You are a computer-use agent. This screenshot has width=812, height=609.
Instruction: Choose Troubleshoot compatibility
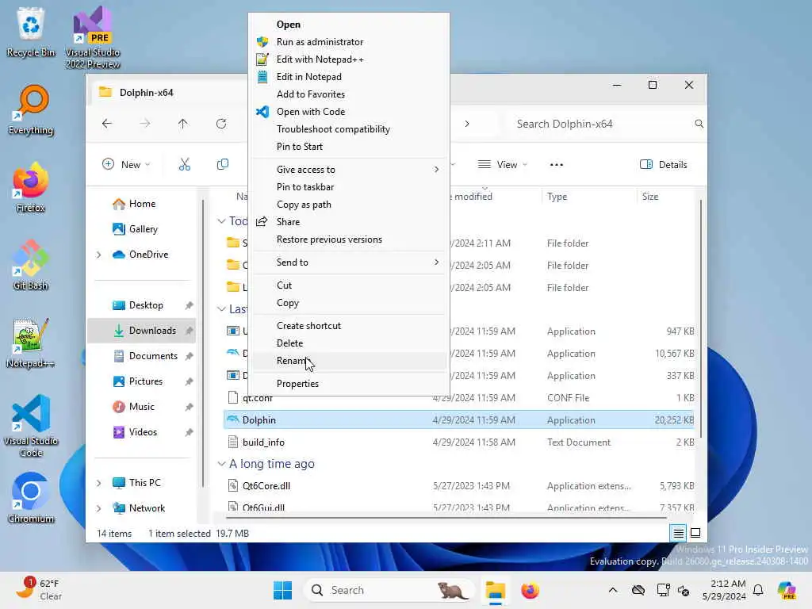tap(347, 129)
